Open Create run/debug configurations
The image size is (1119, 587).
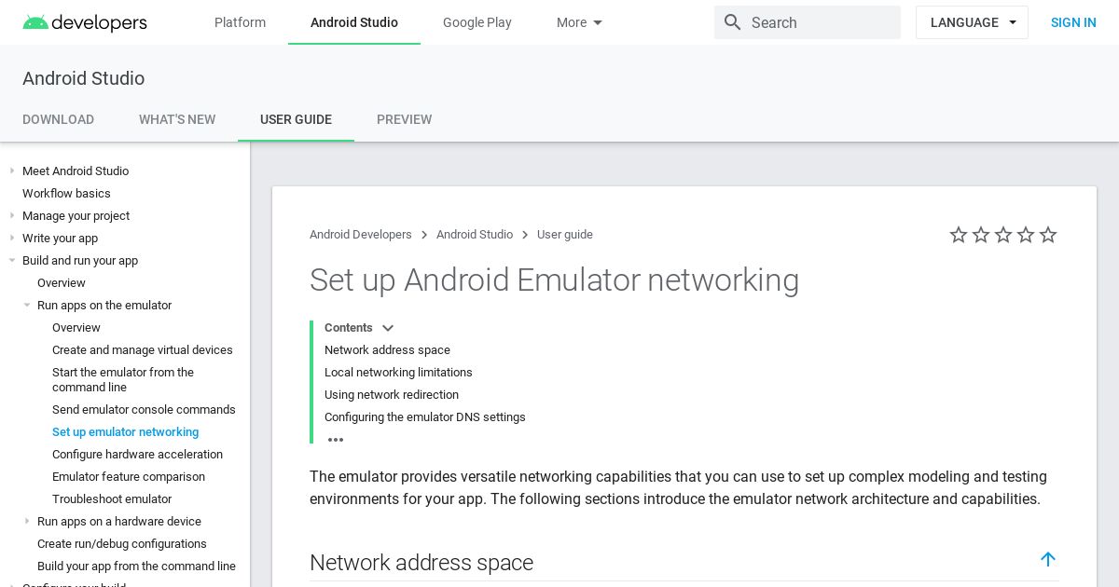pyautogui.click(x=122, y=544)
